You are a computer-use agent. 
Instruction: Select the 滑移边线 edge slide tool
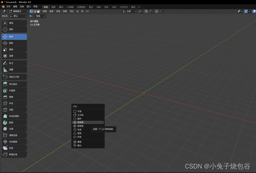pos(14,135)
